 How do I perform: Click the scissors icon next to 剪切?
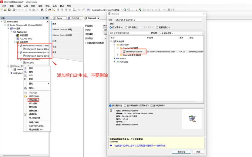[x=25, y=68]
